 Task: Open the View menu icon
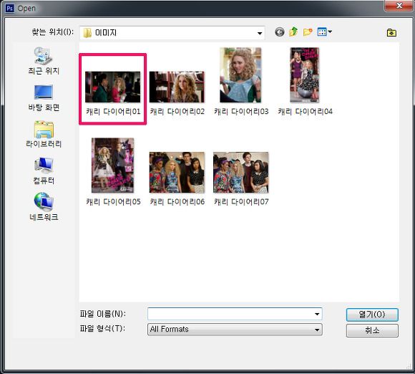point(322,32)
